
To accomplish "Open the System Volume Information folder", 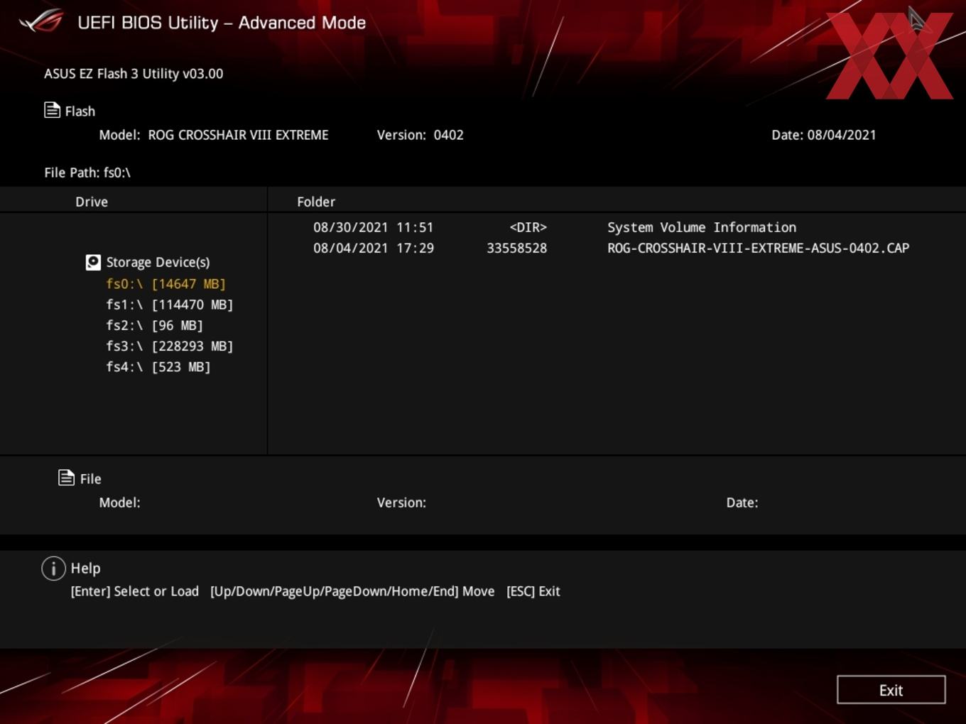I will pyautogui.click(x=702, y=227).
